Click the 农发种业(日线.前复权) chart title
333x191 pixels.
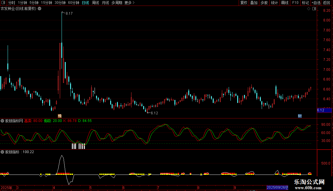19,9
